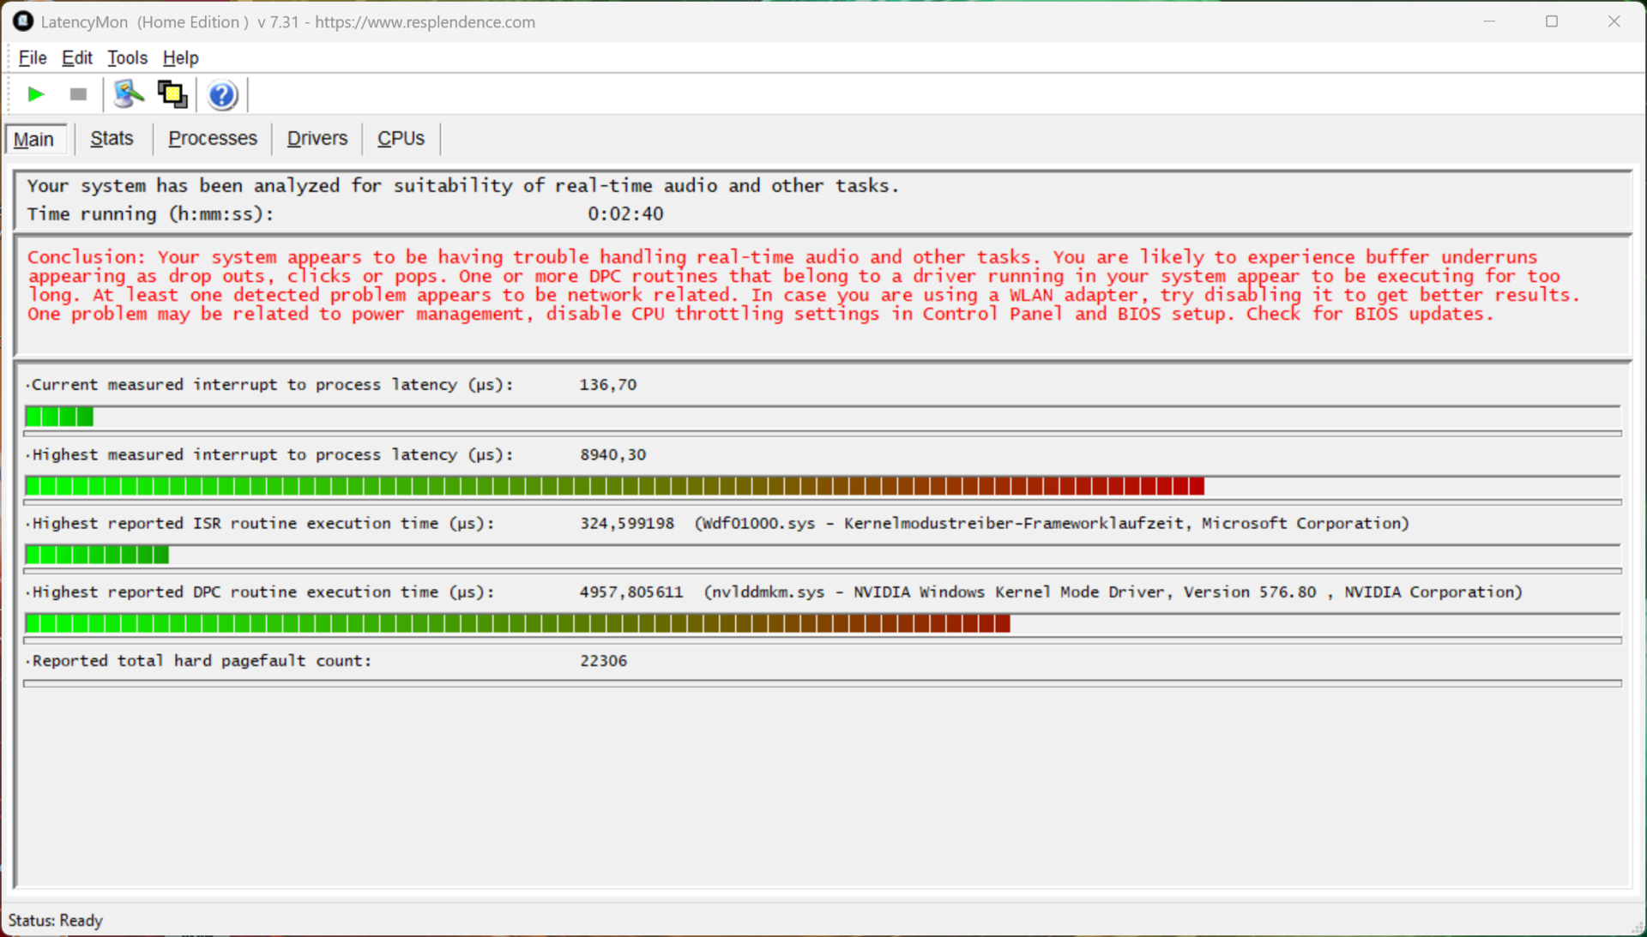Open the Help menu
This screenshot has width=1647, height=937.
(x=180, y=57)
